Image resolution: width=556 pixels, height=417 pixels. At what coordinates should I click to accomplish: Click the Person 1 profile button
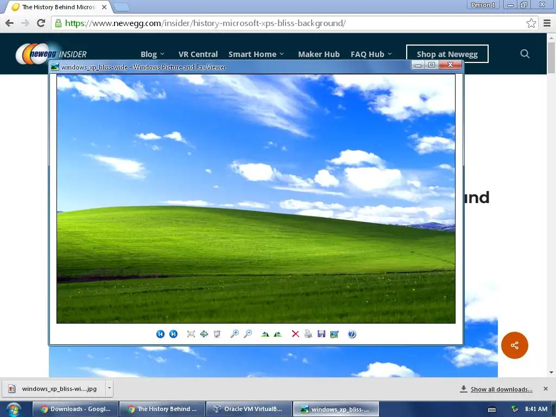point(483,5)
